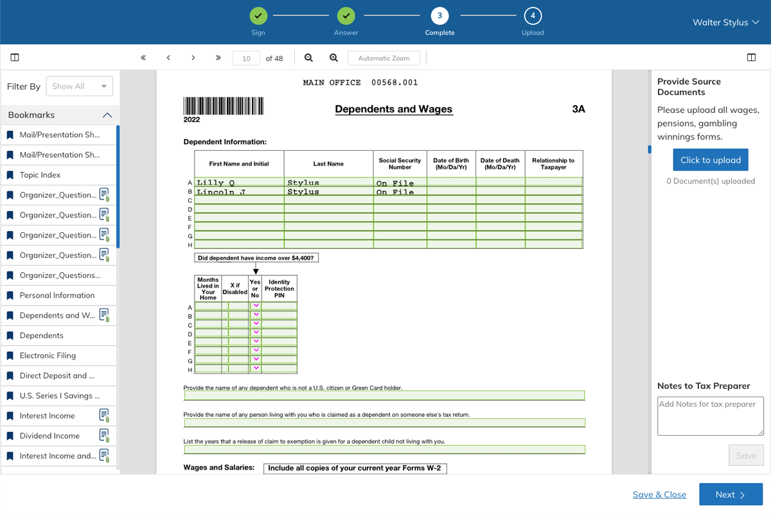Click the Notes to Tax Preparer text box
This screenshot has width=771, height=514.
(x=710, y=416)
